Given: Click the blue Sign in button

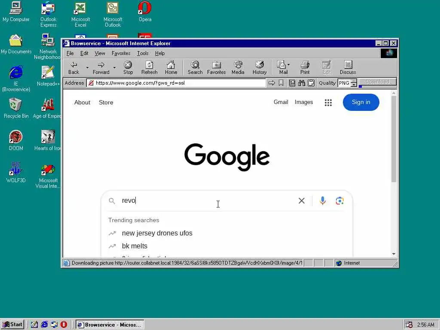Looking at the screenshot, I should (x=361, y=102).
